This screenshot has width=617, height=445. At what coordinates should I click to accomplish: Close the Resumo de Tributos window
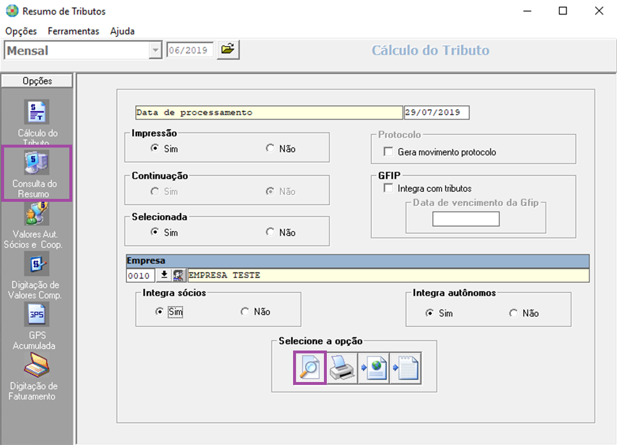tap(599, 11)
